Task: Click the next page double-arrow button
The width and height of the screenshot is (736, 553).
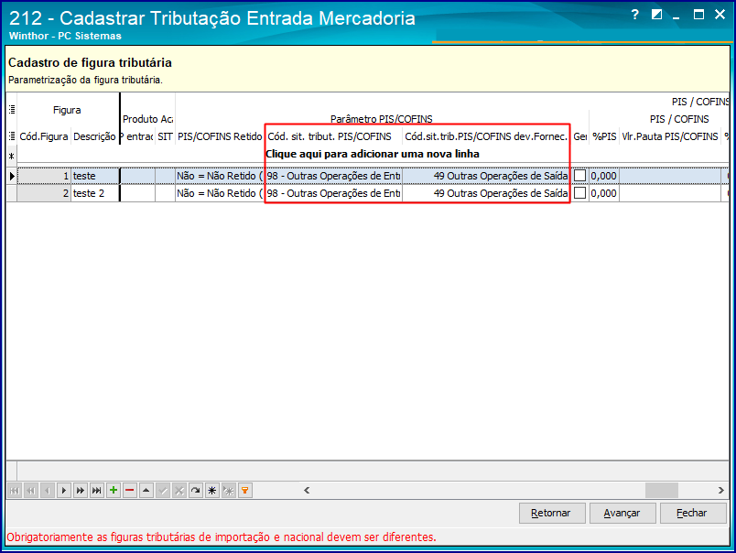Action: [81, 491]
